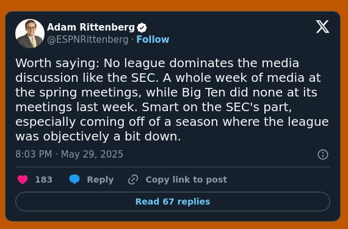This screenshot has width=348, height=229.
Task: Click the 183 likes count
Action: coord(44,180)
